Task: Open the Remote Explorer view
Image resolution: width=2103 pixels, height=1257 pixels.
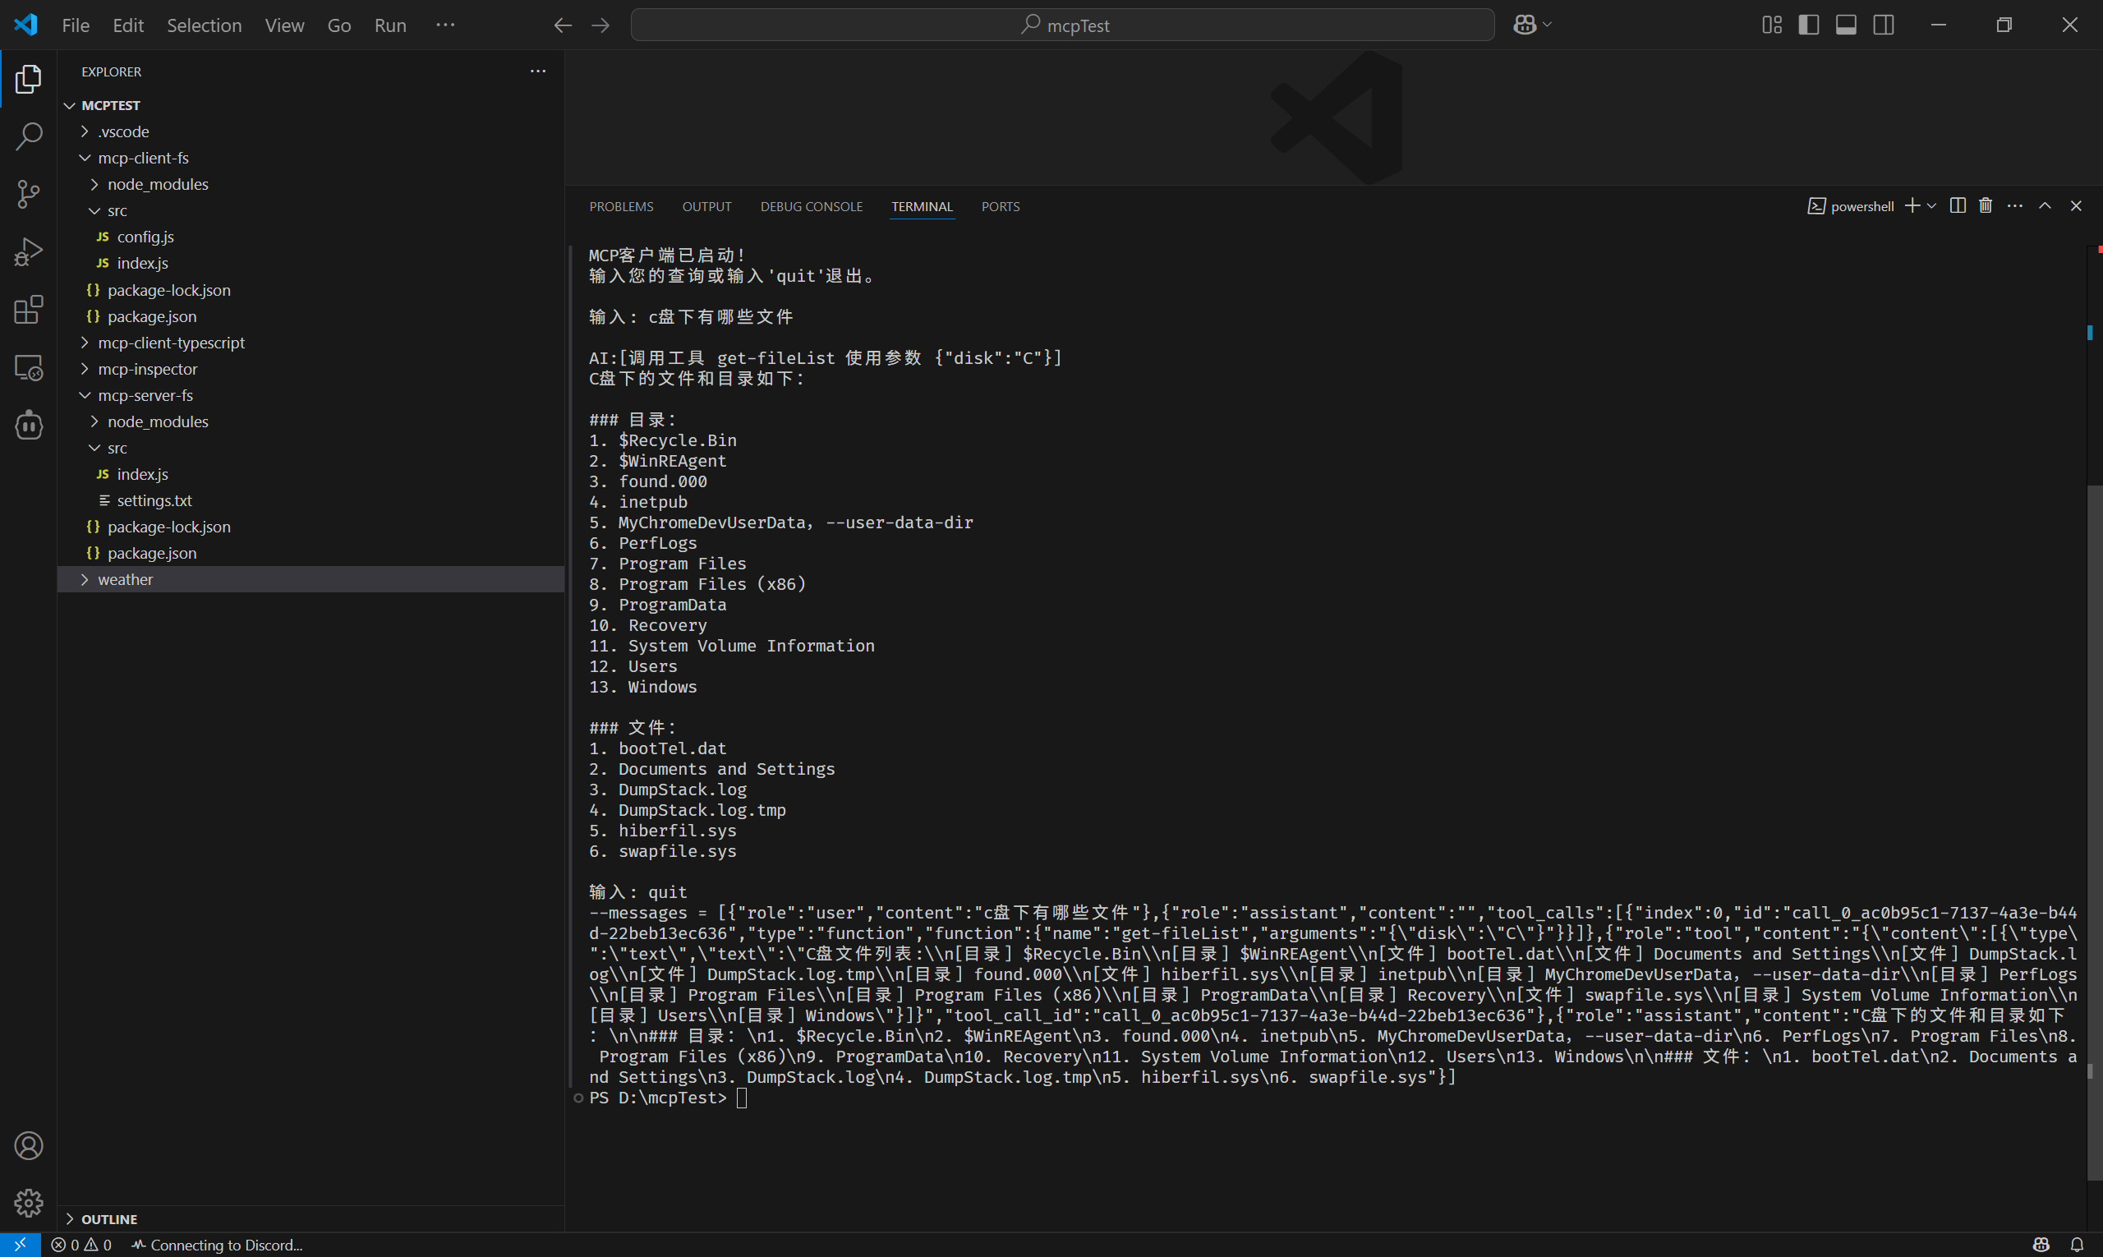Action: point(29,367)
